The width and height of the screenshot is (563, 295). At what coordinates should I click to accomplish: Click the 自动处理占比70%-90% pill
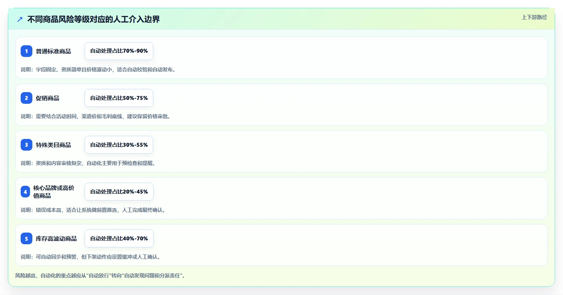tap(119, 51)
